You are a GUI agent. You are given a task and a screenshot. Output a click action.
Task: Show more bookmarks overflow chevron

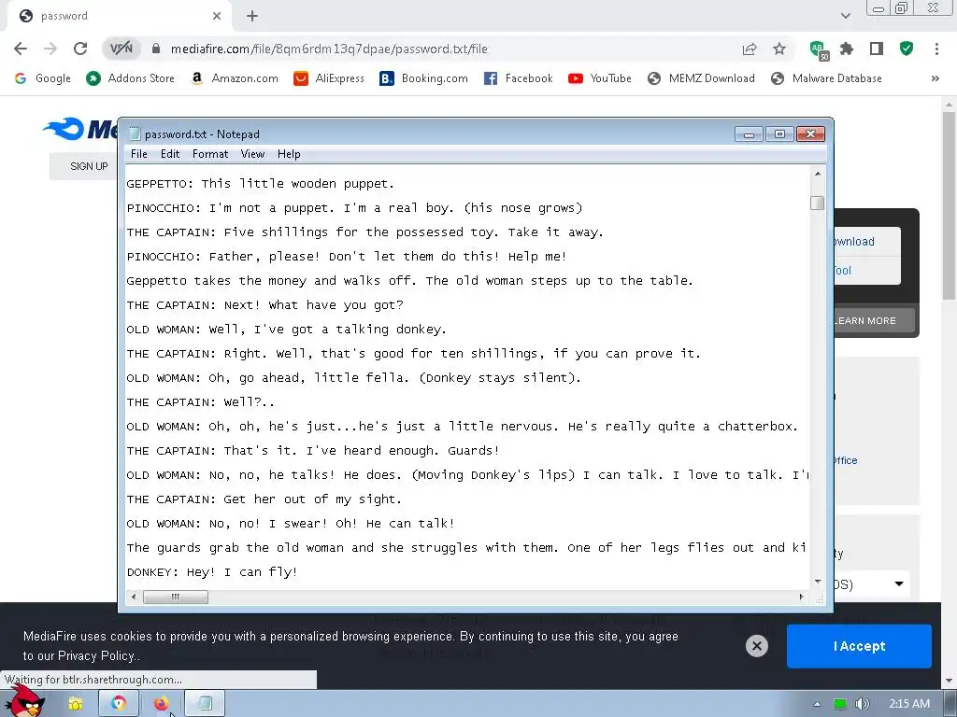tap(935, 78)
